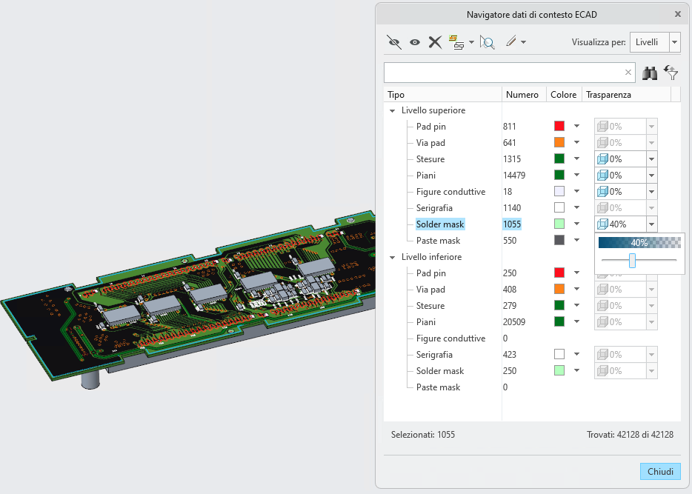This screenshot has width=692, height=494.
Task: Click the ECAD tree structure icon
Action: pos(456,42)
